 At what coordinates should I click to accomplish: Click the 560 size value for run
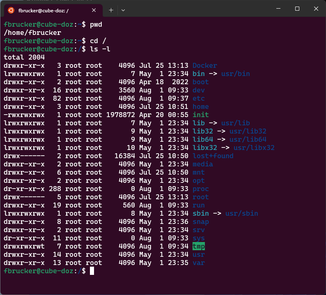click(129, 205)
